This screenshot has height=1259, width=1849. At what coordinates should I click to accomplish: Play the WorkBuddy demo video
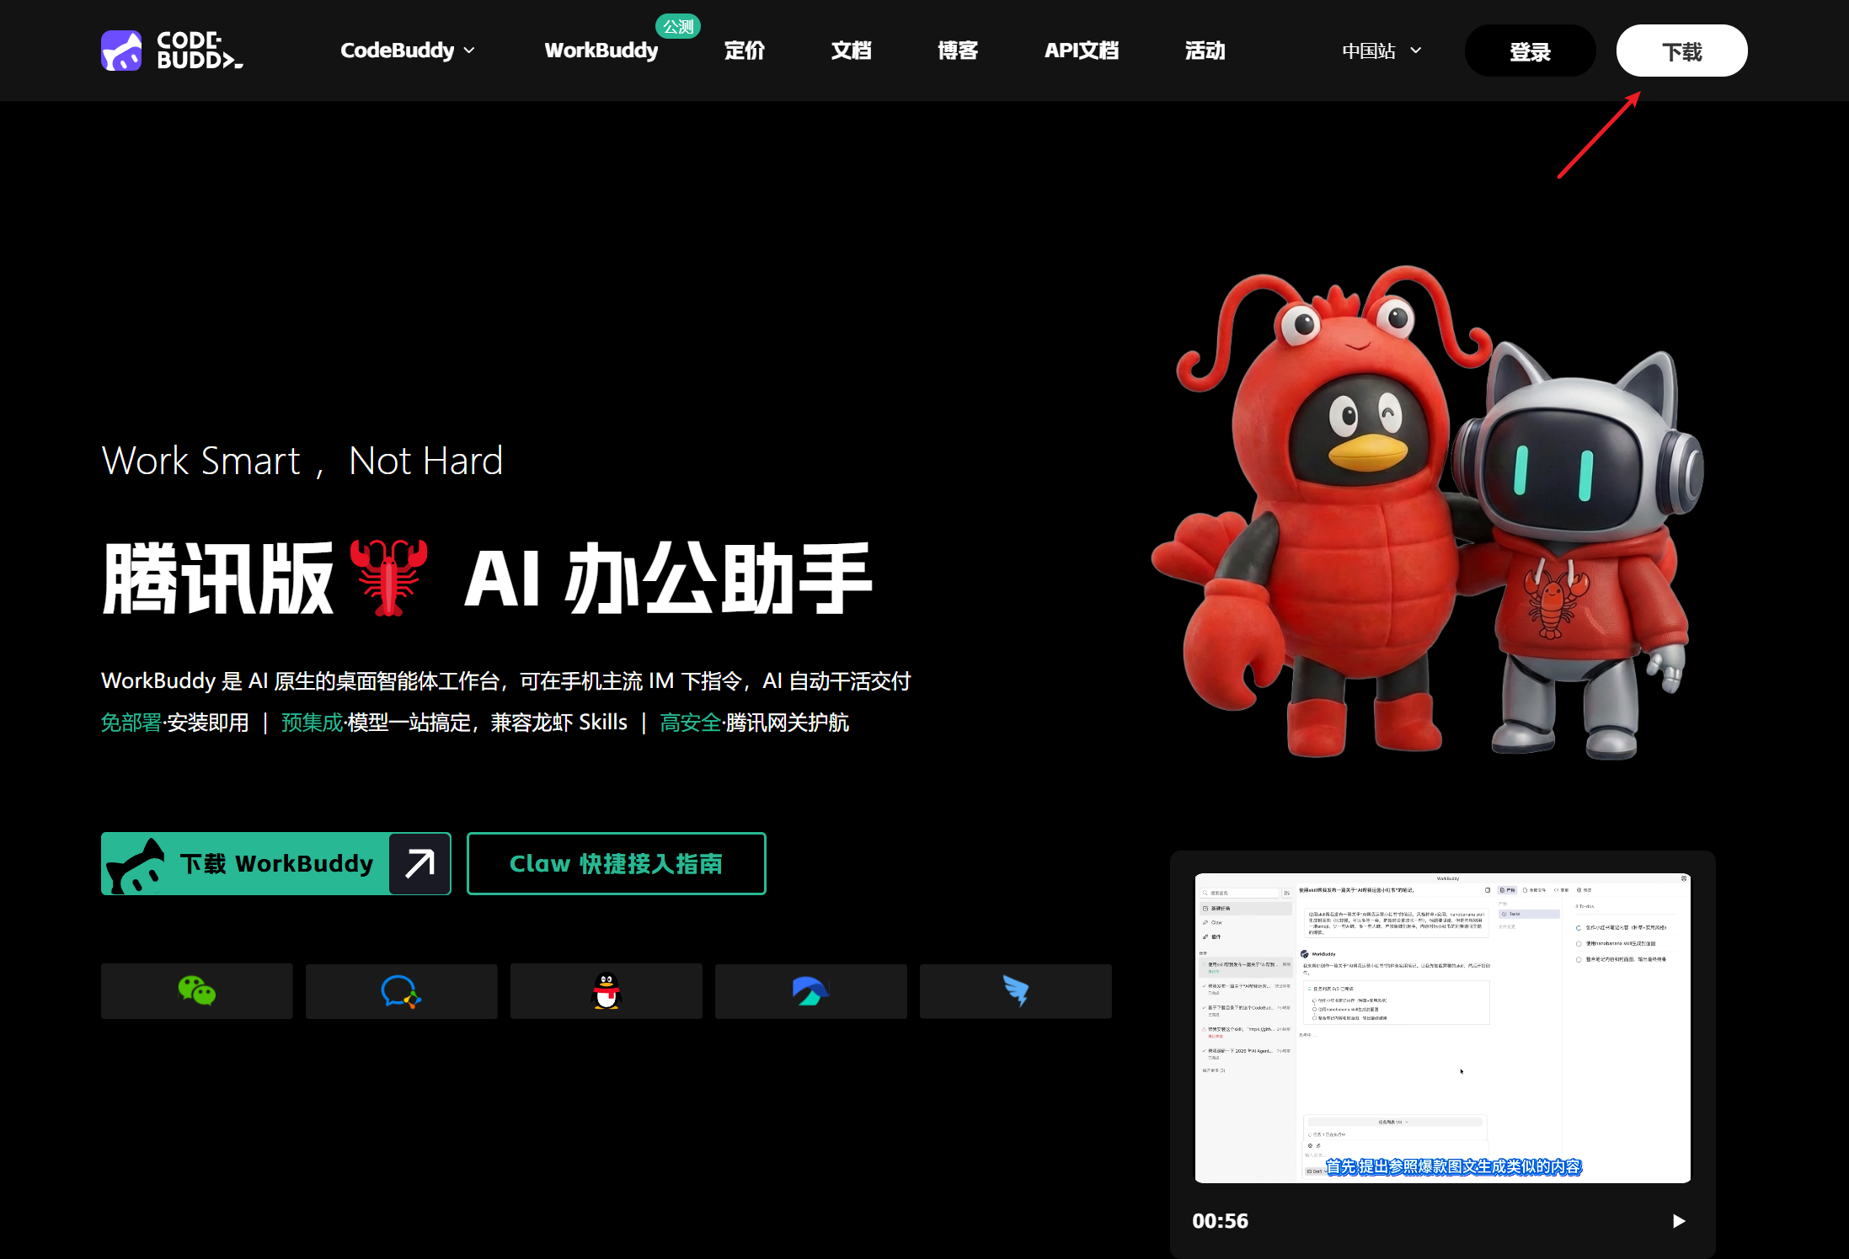[x=1678, y=1221]
